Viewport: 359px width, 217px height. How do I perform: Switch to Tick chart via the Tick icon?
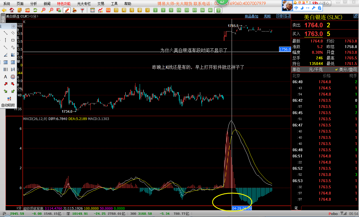[108, 10]
